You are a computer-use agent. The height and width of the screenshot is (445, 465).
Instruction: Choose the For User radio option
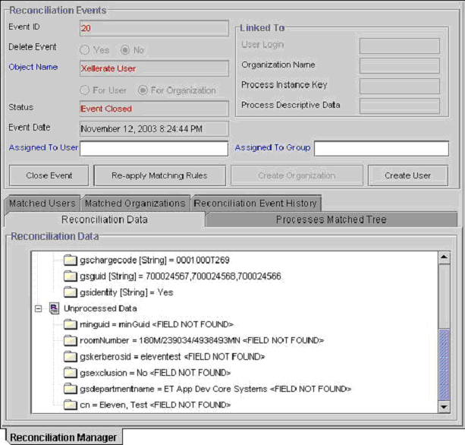pyautogui.click(x=84, y=90)
